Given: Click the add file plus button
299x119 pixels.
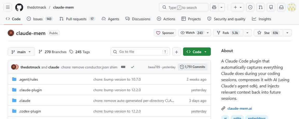Looking at the screenshot, I should coord(176,52).
